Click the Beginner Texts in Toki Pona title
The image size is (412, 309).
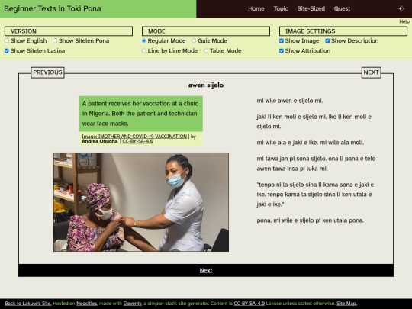(x=53, y=8)
